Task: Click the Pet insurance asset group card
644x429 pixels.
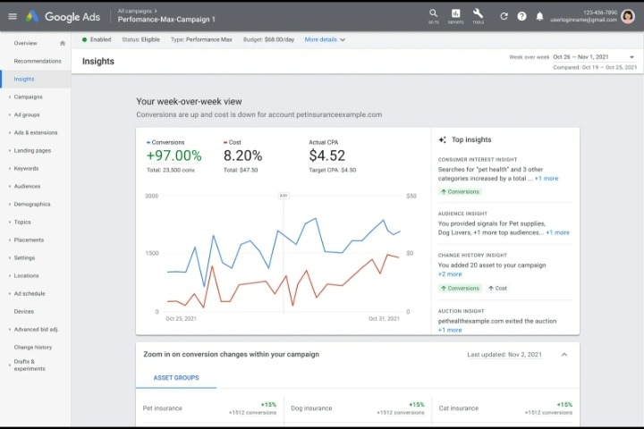Action: pyautogui.click(x=209, y=410)
